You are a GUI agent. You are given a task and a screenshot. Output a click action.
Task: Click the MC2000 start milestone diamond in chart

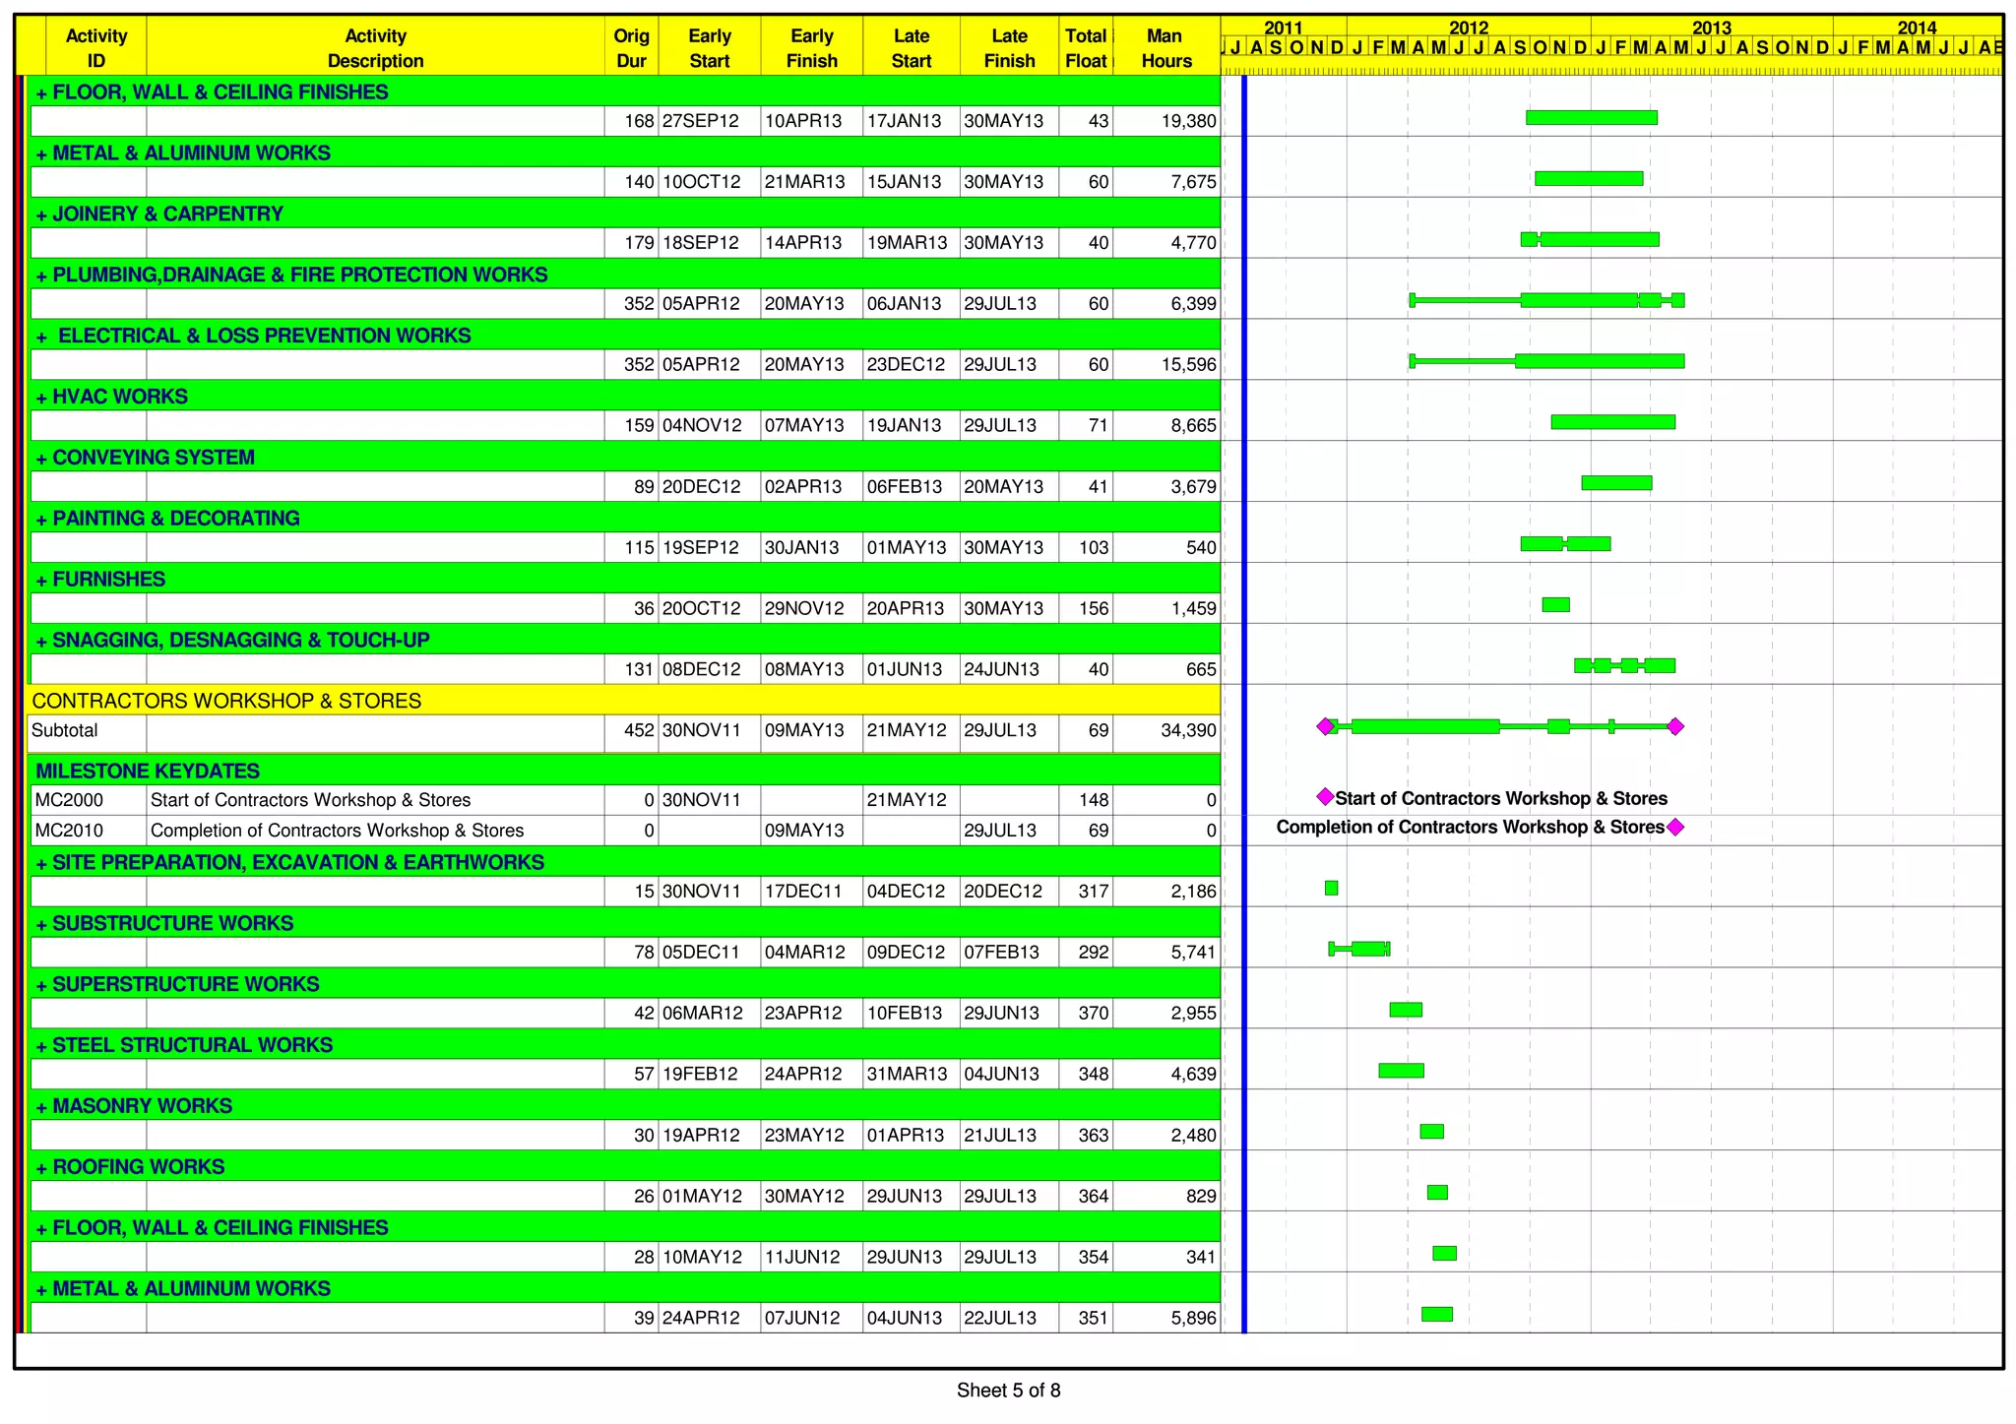(x=1325, y=796)
